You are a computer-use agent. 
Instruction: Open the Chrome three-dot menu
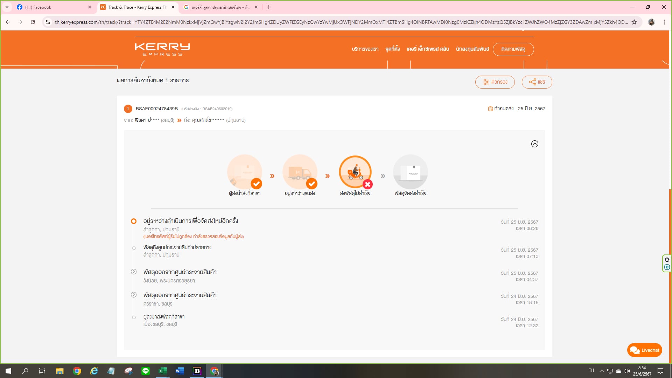click(664, 22)
